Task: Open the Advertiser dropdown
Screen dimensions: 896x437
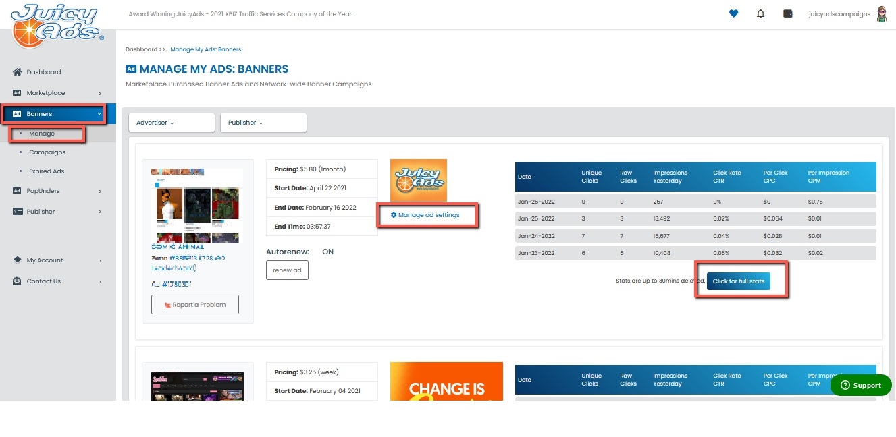Action: tap(172, 122)
